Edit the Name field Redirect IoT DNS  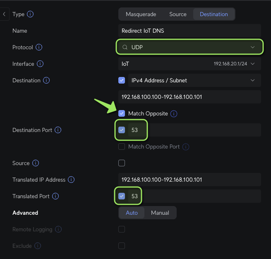[x=189, y=31]
